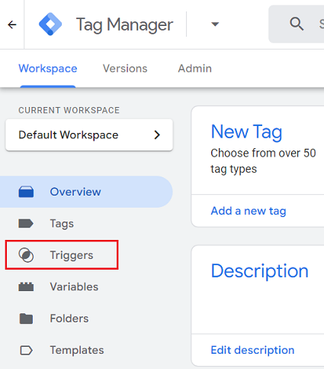
Task: Click the New Tag card heading
Action: coord(246,132)
